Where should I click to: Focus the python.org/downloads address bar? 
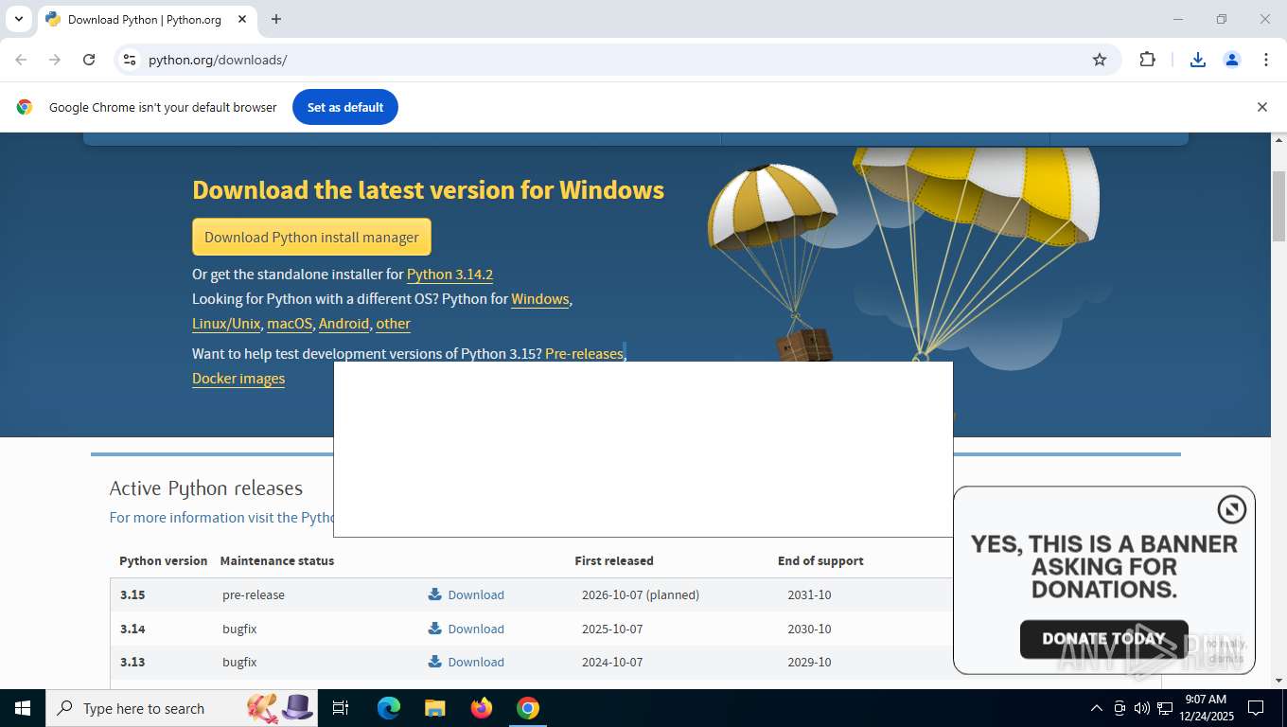click(x=606, y=60)
